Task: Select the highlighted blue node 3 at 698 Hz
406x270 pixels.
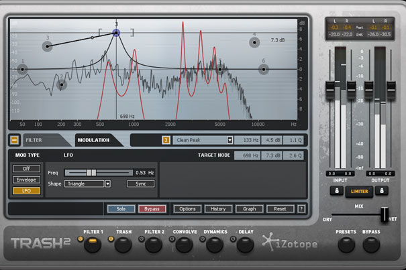Action: (116, 33)
